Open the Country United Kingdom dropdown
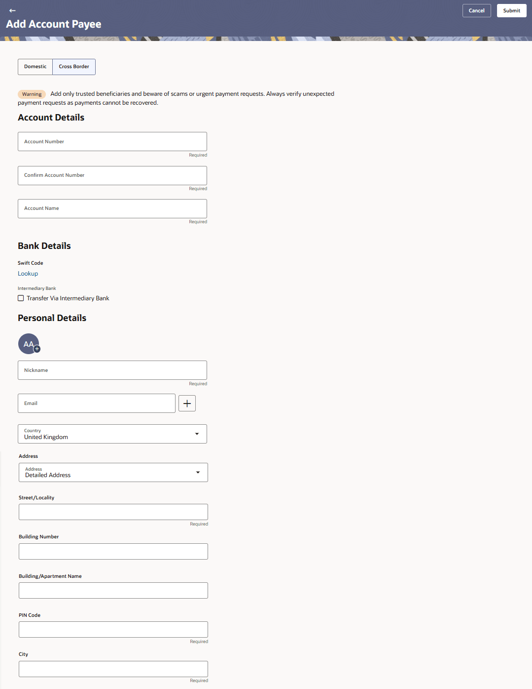 coord(112,434)
